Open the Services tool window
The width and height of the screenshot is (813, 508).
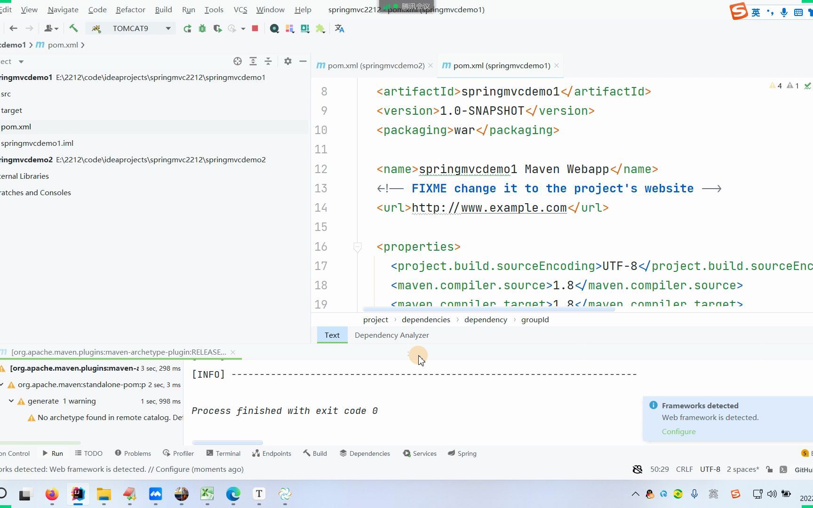point(420,453)
